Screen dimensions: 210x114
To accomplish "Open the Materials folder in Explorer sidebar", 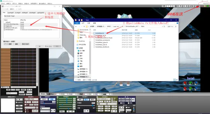I will pyautogui.click(x=81, y=35).
